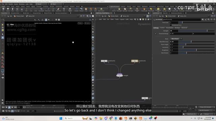Viewport: 216px width, 121px height.
Task: Open the Windows menu in Houdini
Action: click(22, 4)
